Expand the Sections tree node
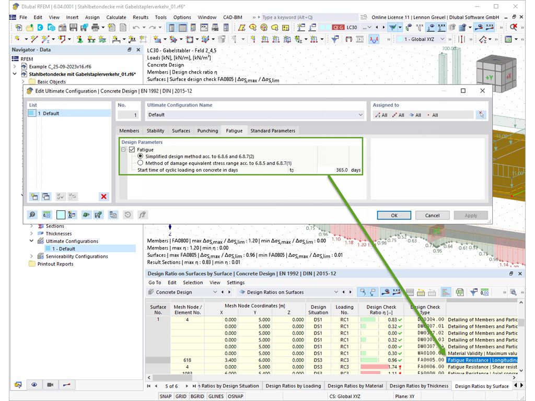This screenshot has width=535, height=401. pos(31,226)
